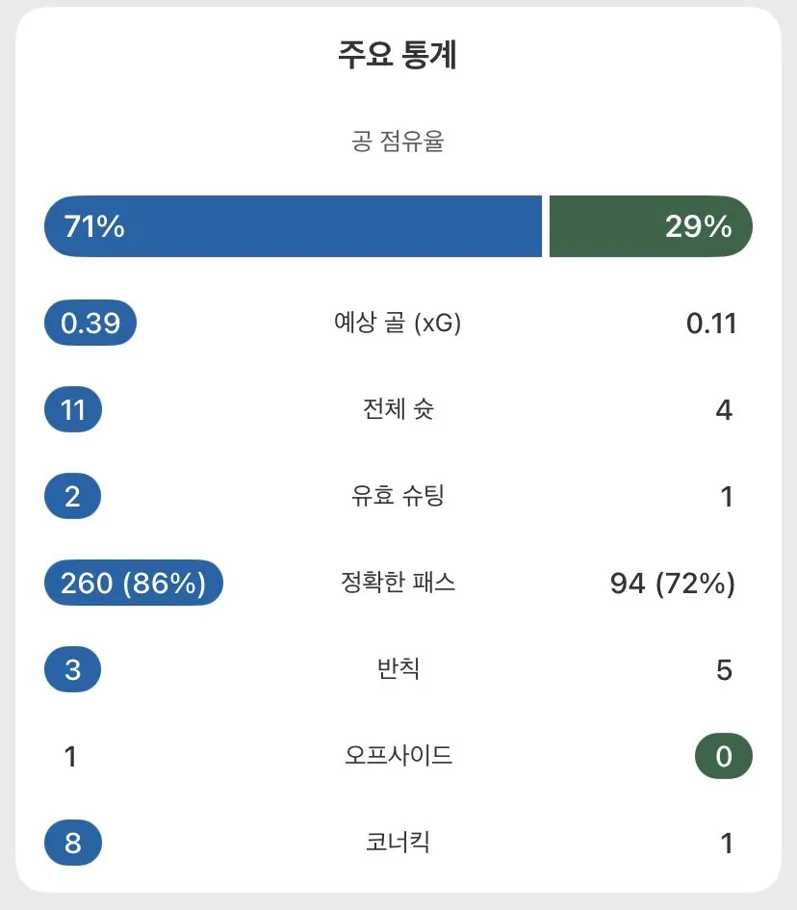The height and width of the screenshot is (910, 797).
Task: Tap the blue 260 (86%) passes badge
Action: [x=134, y=584]
